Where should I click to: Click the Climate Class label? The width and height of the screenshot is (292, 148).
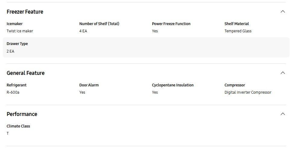pos(18,126)
